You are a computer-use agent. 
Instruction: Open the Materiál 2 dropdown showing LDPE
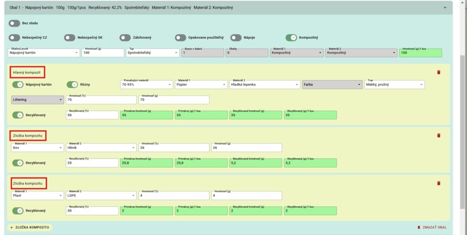[101, 195]
